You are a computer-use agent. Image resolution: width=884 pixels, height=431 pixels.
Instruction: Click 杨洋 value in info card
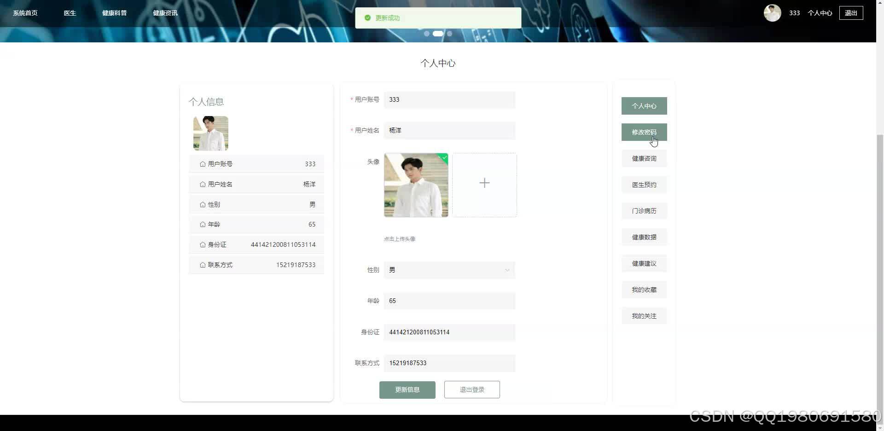point(309,184)
